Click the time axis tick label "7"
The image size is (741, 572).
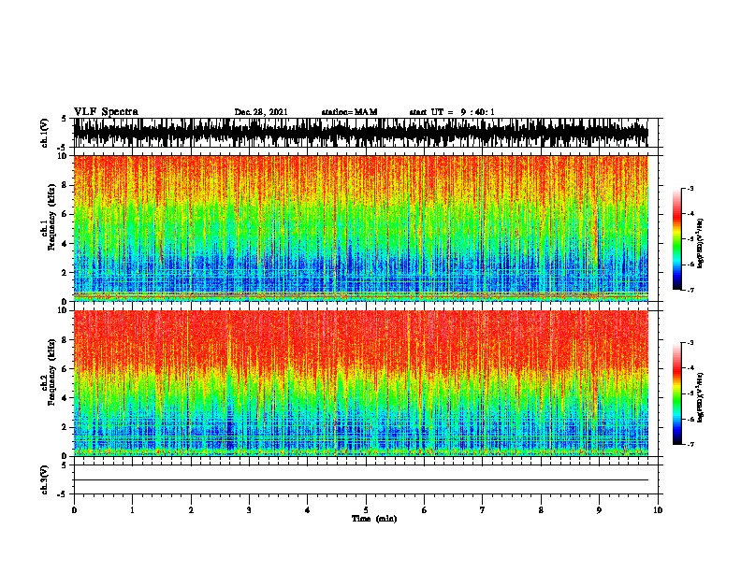tap(483, 510)
